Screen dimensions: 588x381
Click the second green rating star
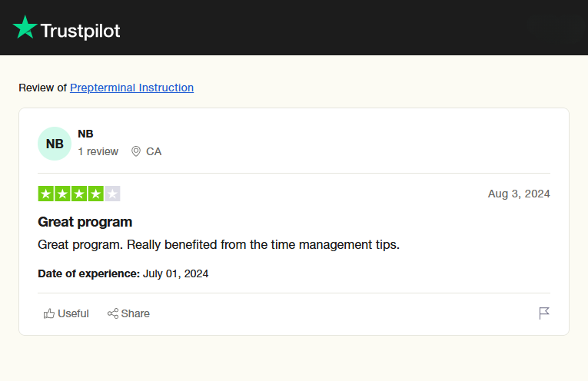pos(62,194)
